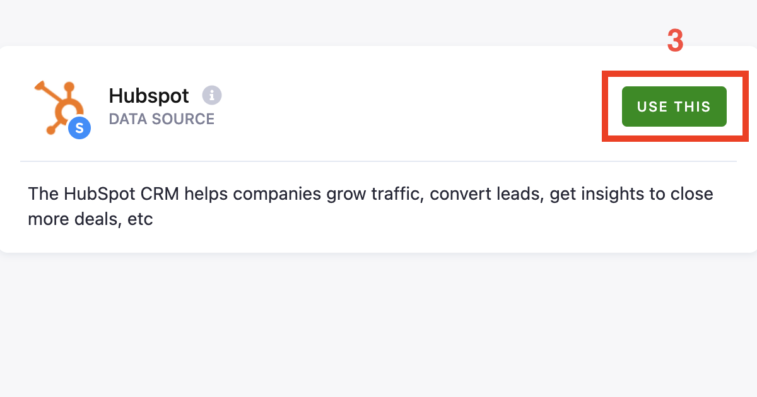This screenshot has width=757, height=397.
Task: Click the divider line under the header
Action: tap(378, 161)
